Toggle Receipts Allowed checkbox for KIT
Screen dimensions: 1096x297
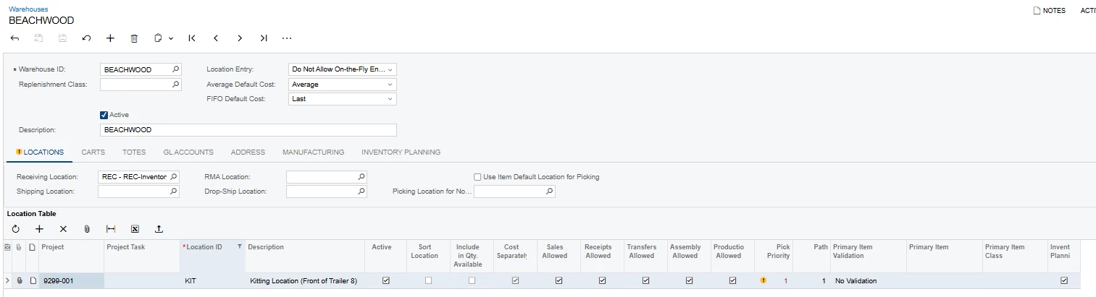click(x=602, y=280)
